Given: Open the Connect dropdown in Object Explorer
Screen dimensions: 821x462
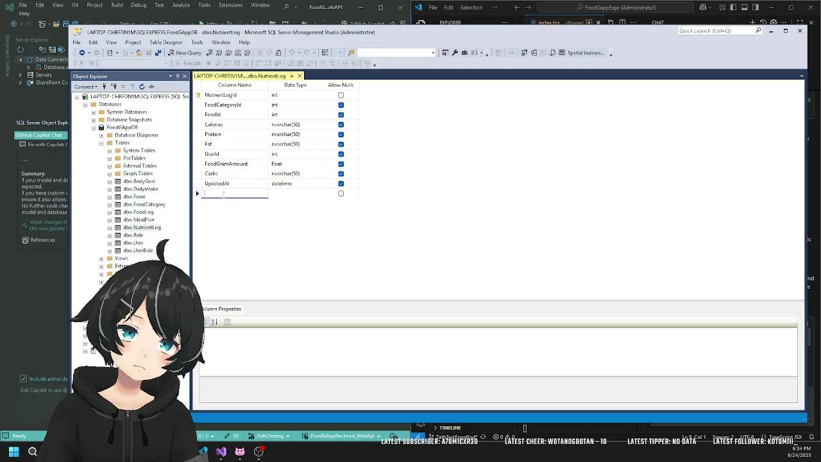Looking at the screenshot, I should pos(86,87).
